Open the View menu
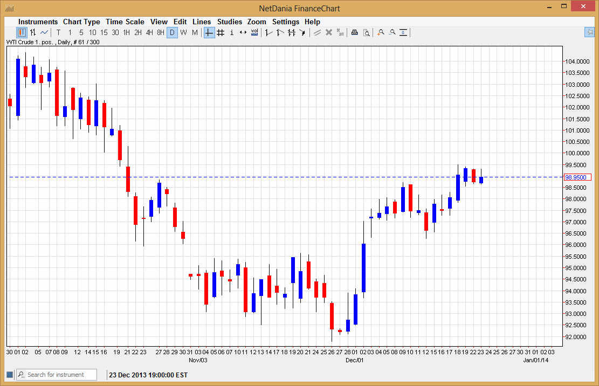Viewport: 599px width, 386px height. tap(159, 22)
